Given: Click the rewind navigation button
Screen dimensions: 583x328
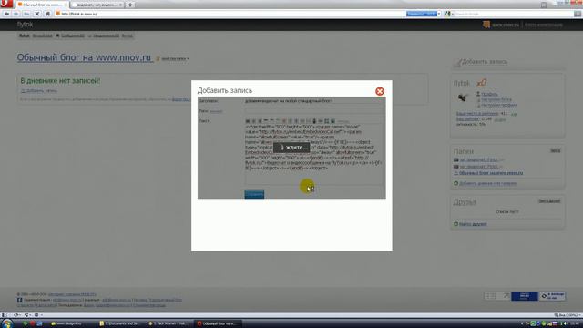Looking at the screenshot, I should click(26, 14).
